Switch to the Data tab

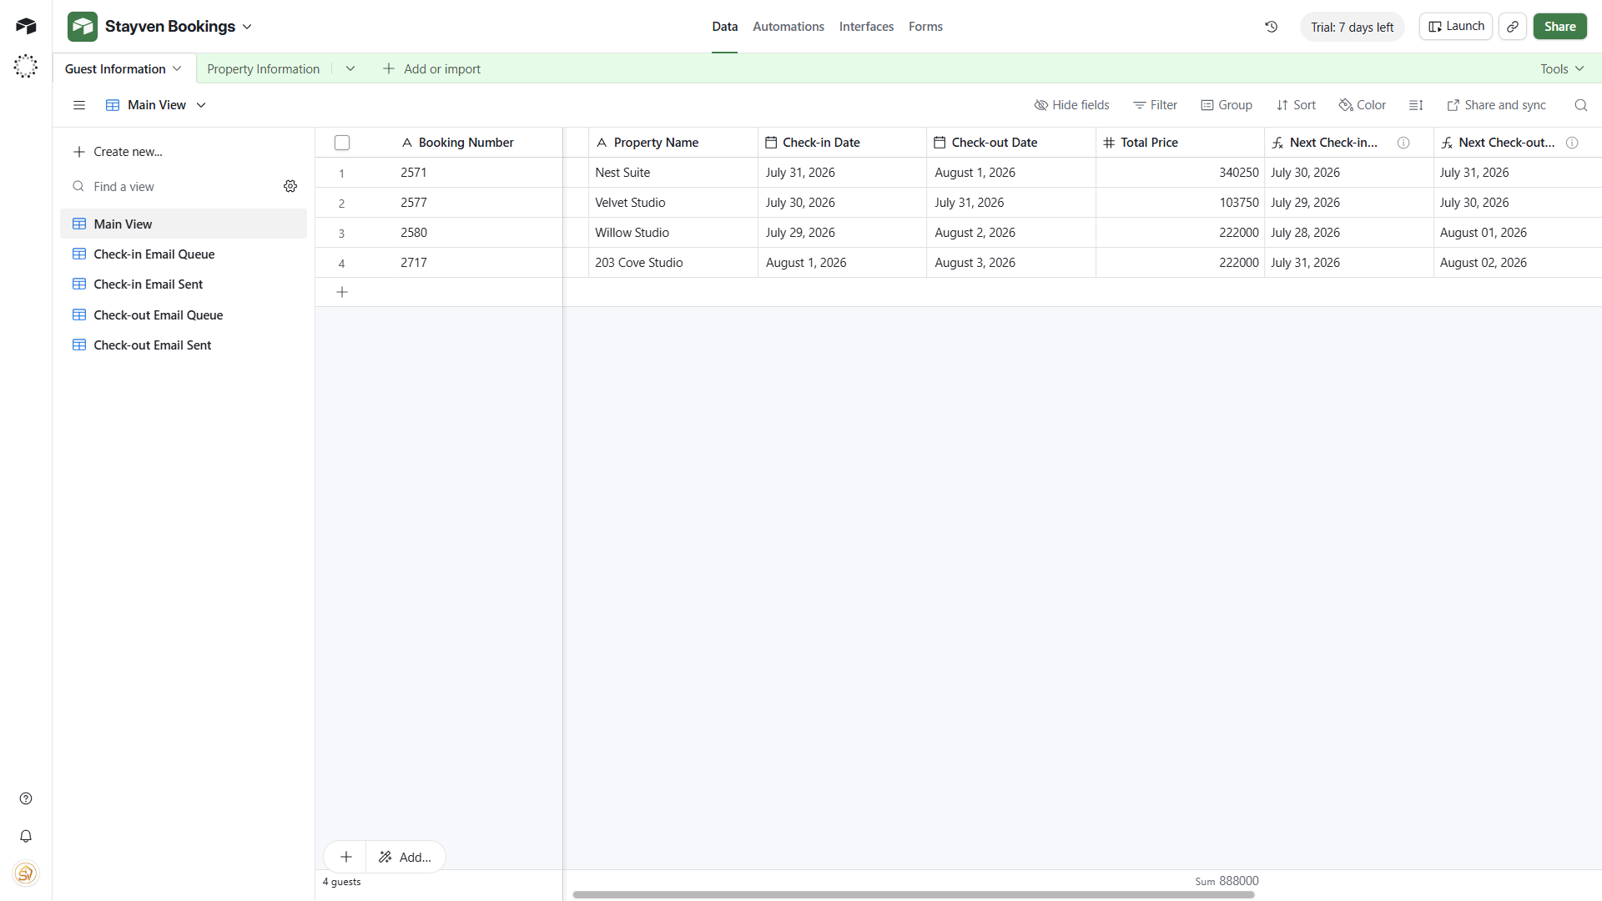pos(725,27)
